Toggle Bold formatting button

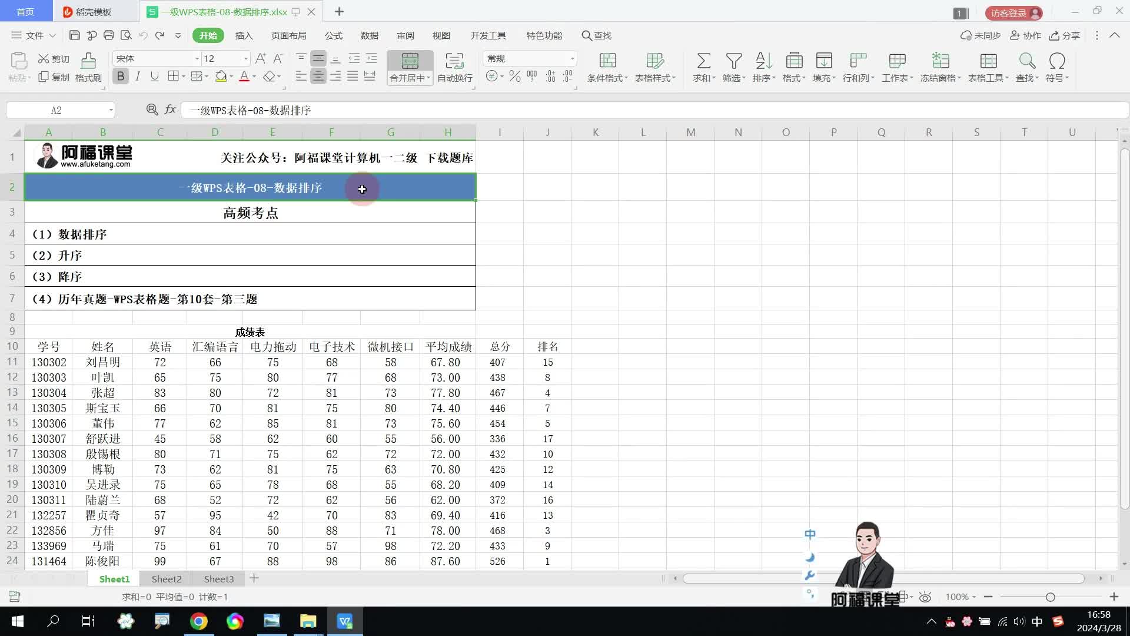coord(121,77)
